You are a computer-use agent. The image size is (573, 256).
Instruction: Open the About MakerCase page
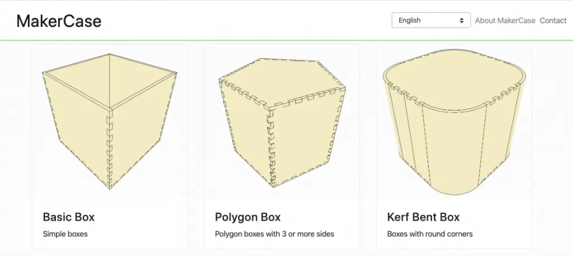[x=505, y=21]
